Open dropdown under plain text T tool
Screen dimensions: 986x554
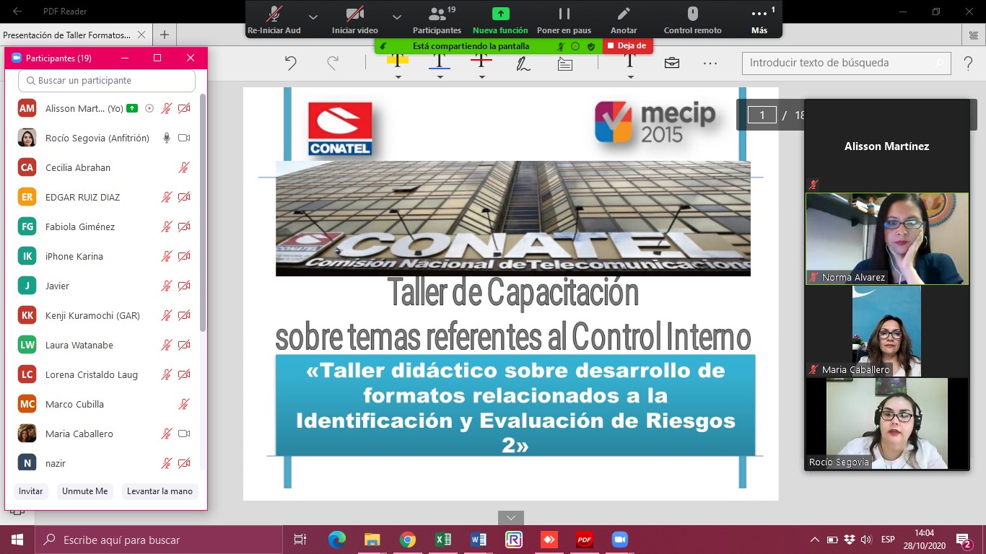pos(630,76)
